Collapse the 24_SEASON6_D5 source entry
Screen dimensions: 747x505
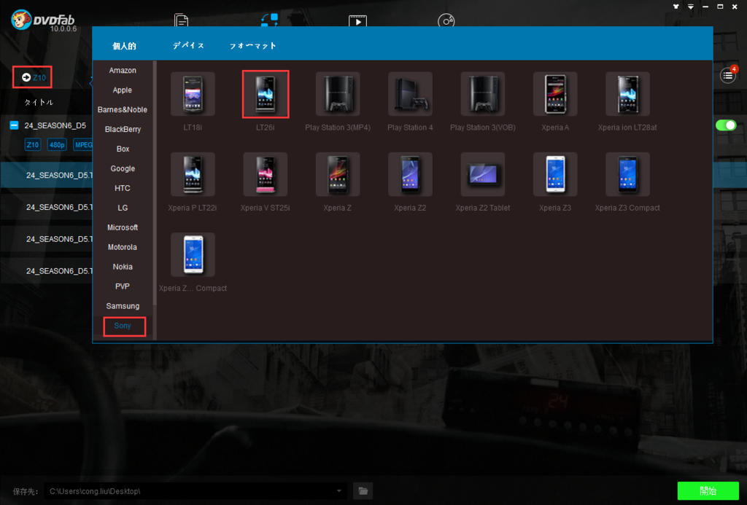(15, 125)
